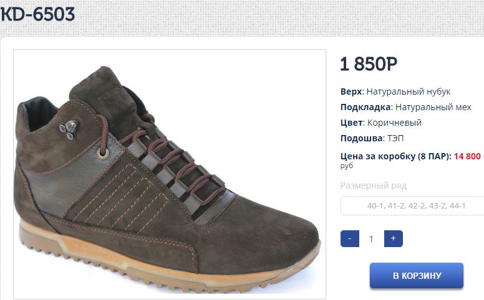Open the size range field 40-1, 41-2
Viewport: 484px width, 300px height.
click(412, 206)
